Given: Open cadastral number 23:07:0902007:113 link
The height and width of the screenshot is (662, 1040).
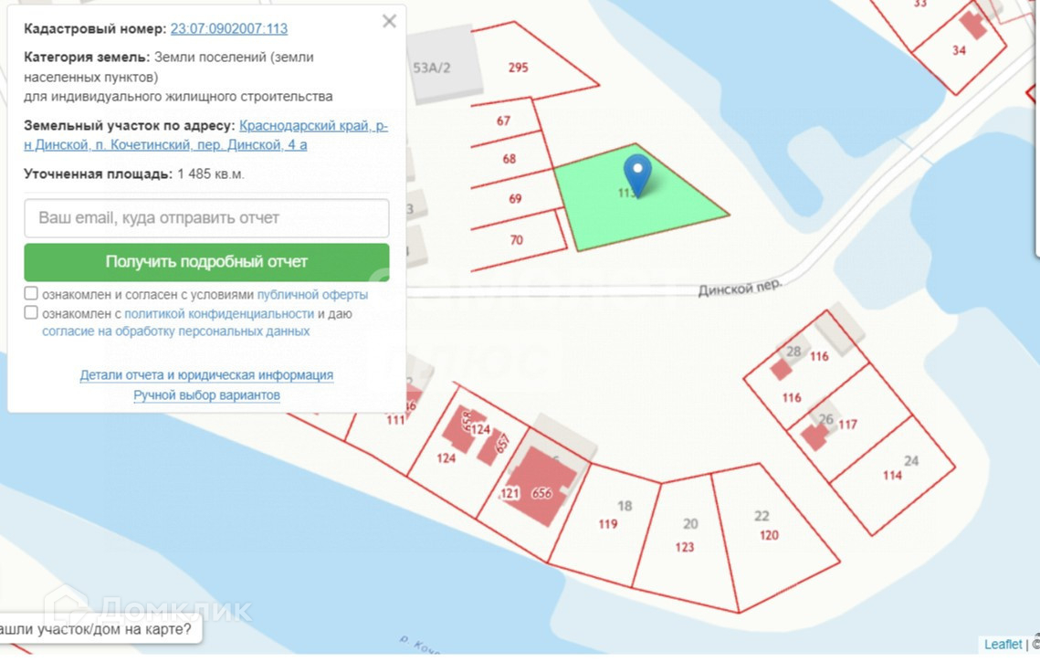Looking at the screenshot, I should pos(229,28).
